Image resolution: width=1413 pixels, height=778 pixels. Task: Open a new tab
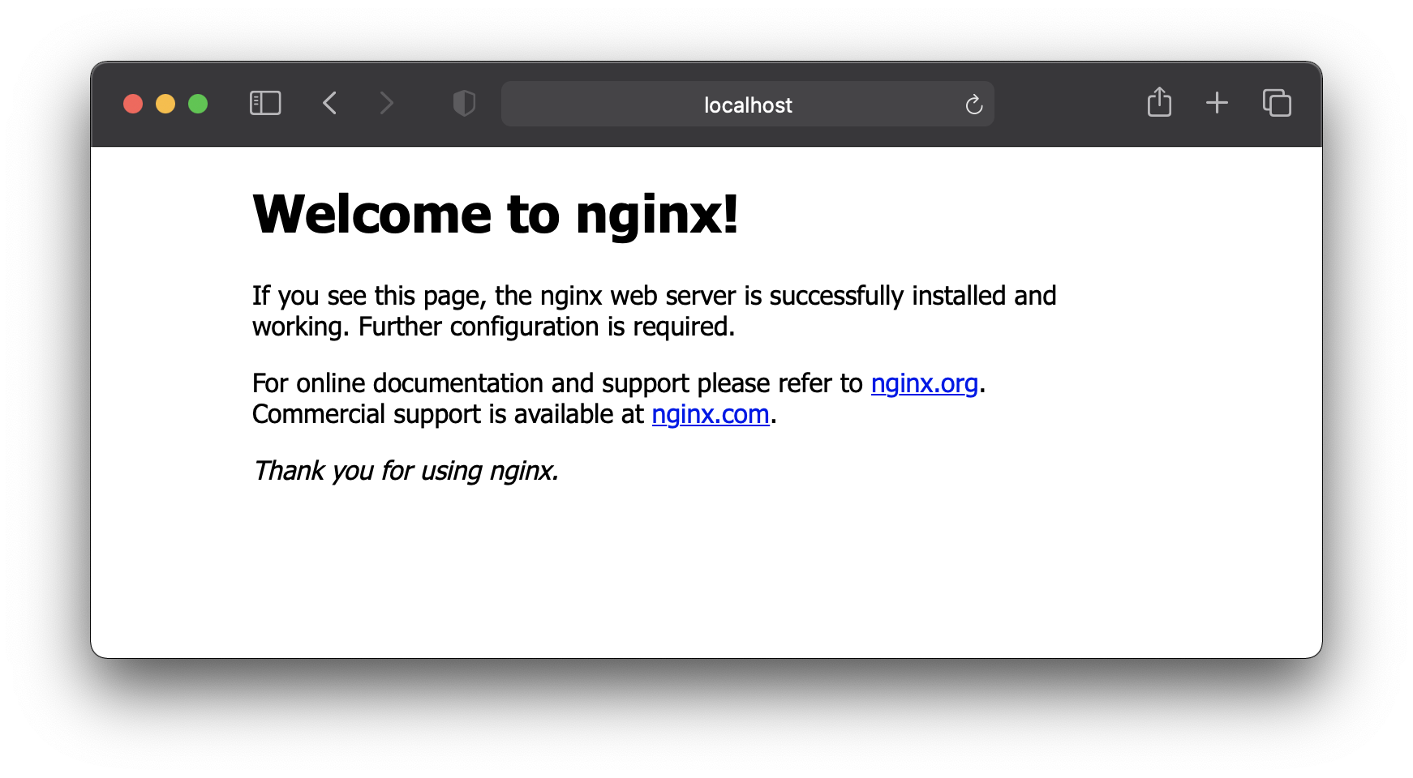pyautogui.click(x=1217, y=103)
